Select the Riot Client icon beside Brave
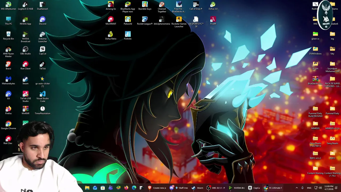Screen dimensions: 341x192 [x=26, y=66]
